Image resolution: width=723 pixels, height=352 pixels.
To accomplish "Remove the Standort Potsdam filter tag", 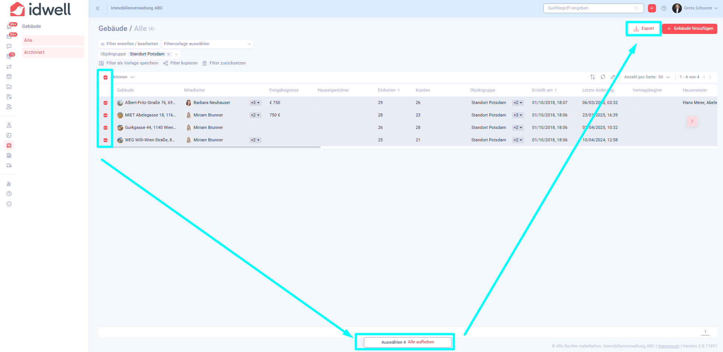I will point(168,54).
